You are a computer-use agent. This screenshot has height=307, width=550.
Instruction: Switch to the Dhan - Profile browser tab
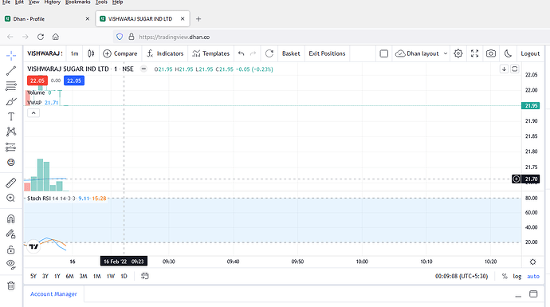point(47,19)
